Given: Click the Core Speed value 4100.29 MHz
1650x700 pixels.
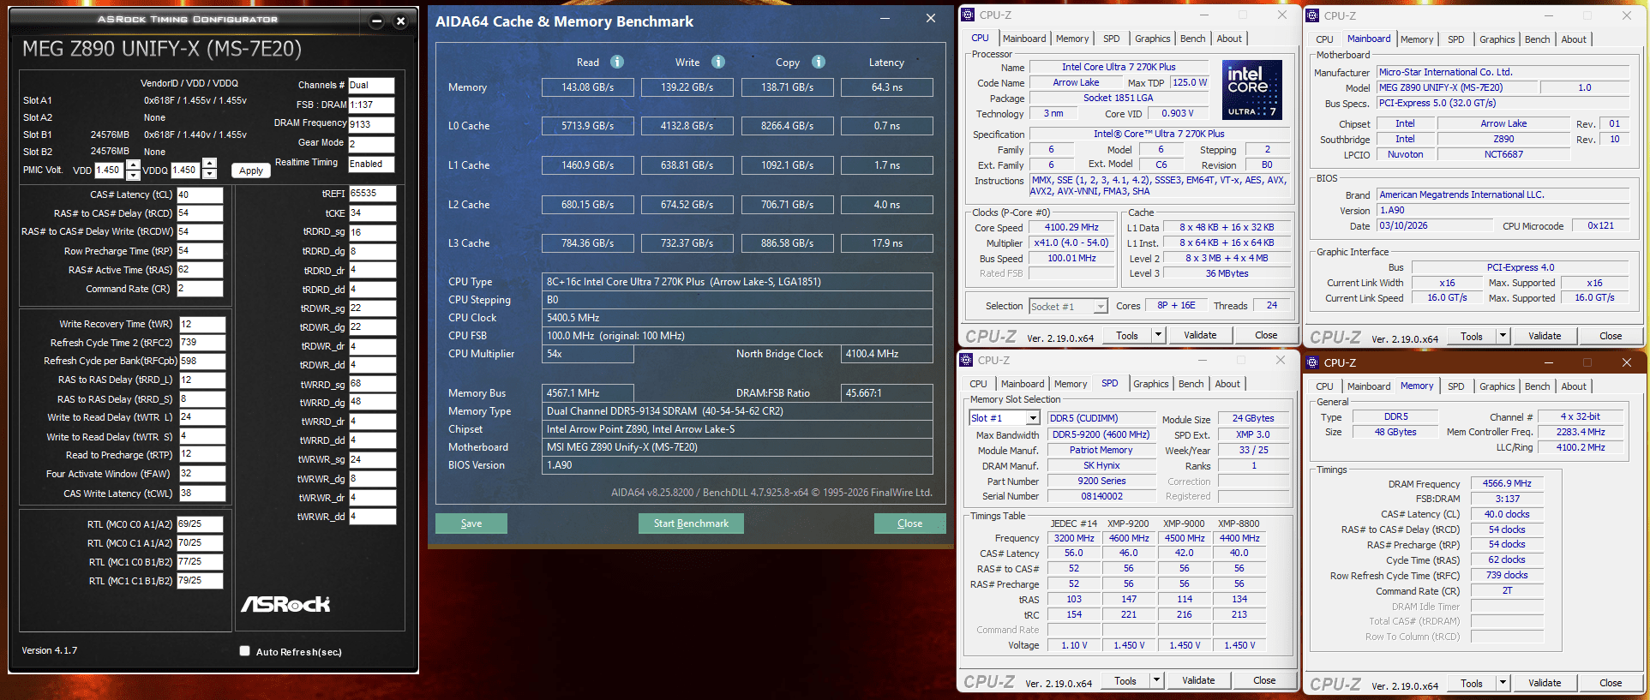Looking at the screenshot, I should click(x=1071, y=227).
